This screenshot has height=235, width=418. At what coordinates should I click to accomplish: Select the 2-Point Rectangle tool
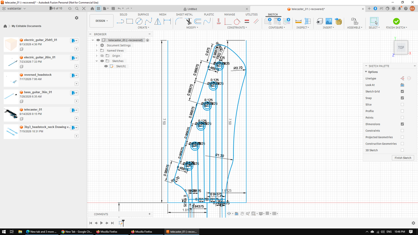point(130,21)
